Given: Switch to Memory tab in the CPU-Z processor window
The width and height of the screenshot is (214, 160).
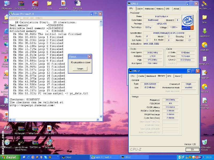Looking at the screenshot, I should [x=160, y=9].
